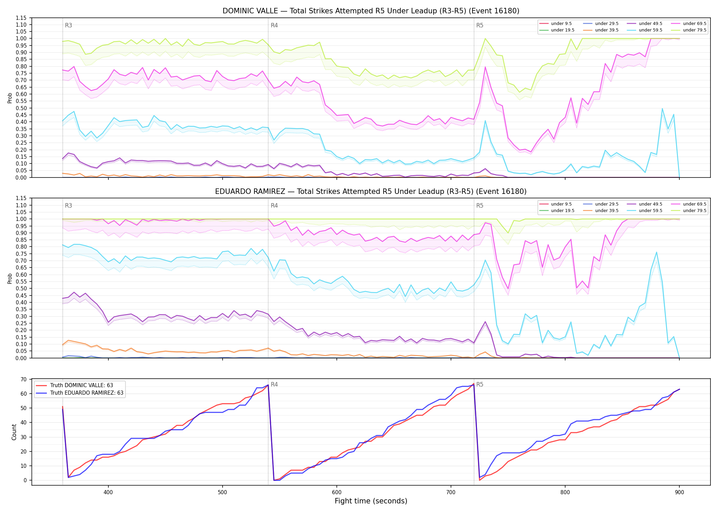This screenshot has height=513, width=718.
Task: Click 'Truth DOMINIC VALLE: 63' legend entry
Action: [82, 385]
